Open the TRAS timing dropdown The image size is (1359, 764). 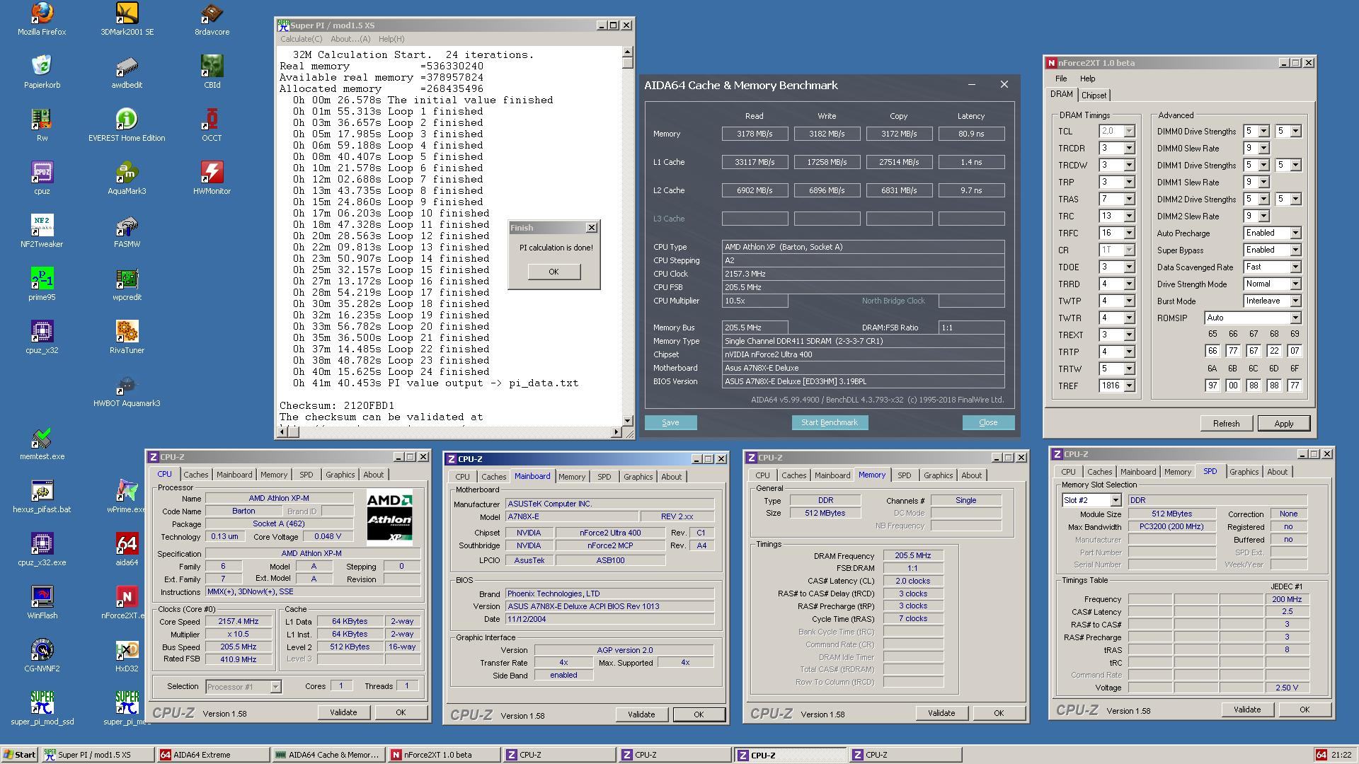[1128, 199]
